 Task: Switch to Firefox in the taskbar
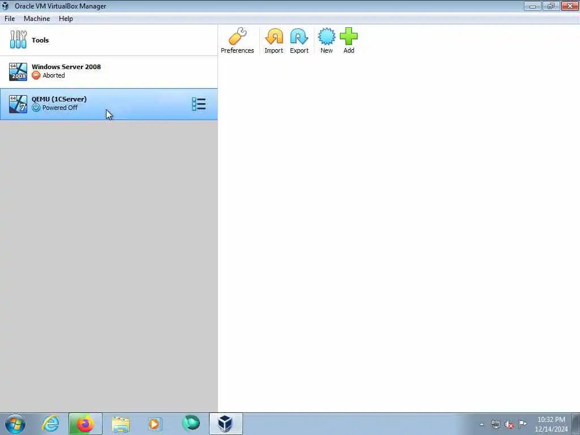[85, 424]
